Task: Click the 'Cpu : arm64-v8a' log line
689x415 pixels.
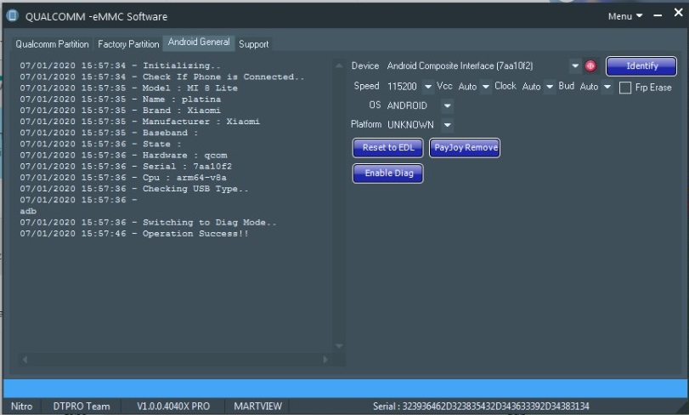Action: (123, 178)
